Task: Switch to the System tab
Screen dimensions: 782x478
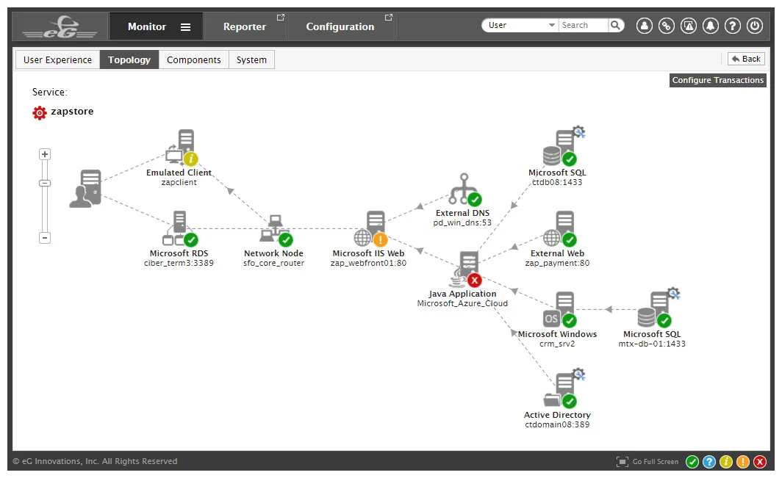Action: coord(251,59)
